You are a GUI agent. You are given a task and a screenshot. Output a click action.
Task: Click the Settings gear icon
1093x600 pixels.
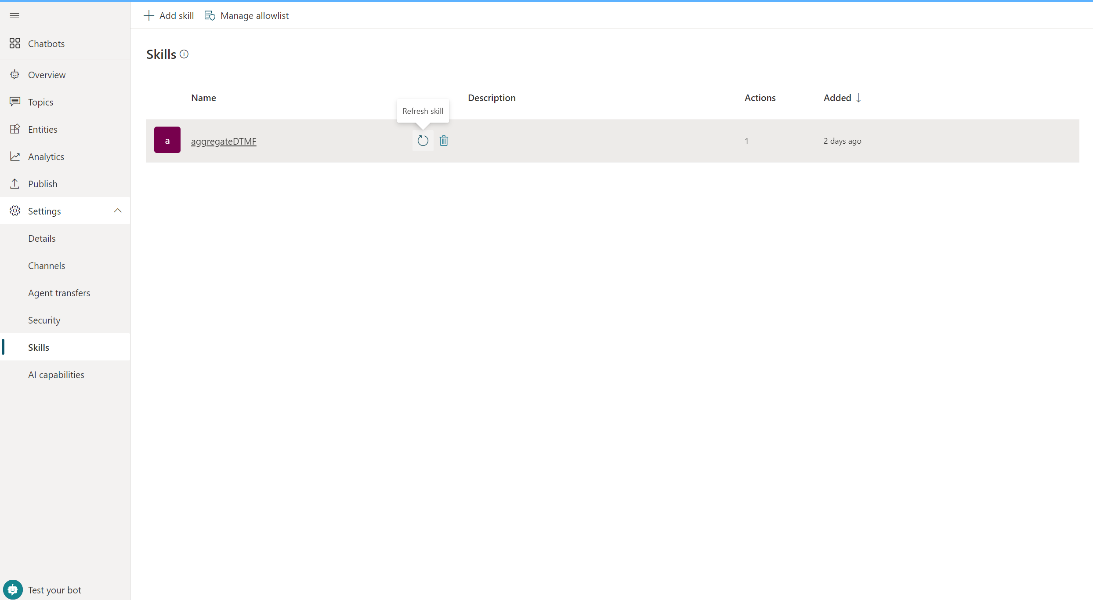(15, 211)
